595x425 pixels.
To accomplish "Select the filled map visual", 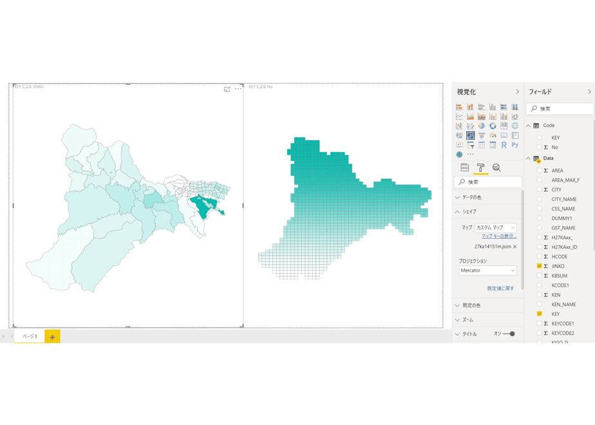I will [x=459, y=135].
